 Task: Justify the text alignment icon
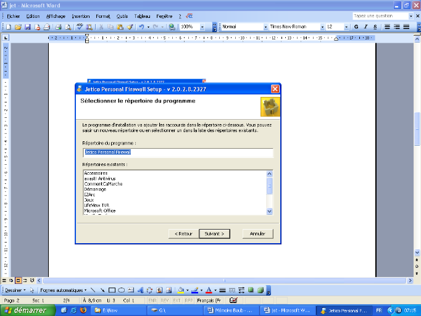pos(406,27)
